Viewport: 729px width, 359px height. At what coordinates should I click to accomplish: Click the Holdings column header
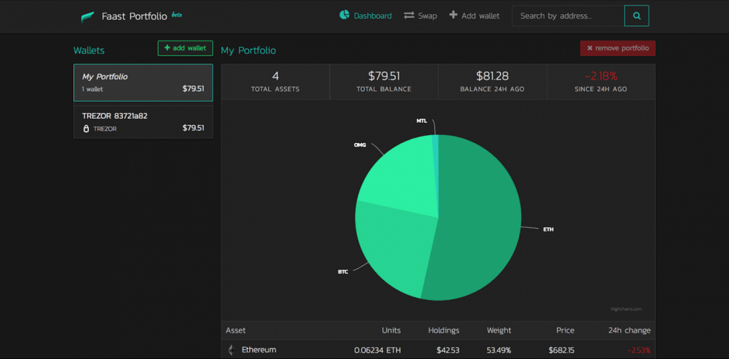444,330
